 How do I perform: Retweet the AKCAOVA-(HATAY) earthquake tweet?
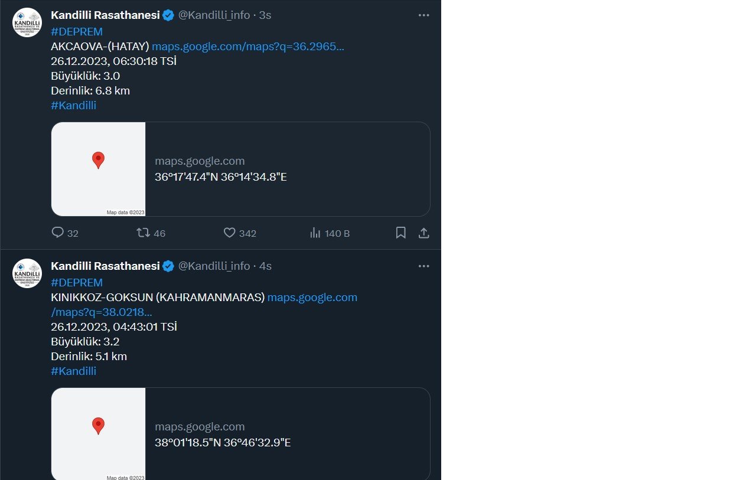(x=143, y=233)
